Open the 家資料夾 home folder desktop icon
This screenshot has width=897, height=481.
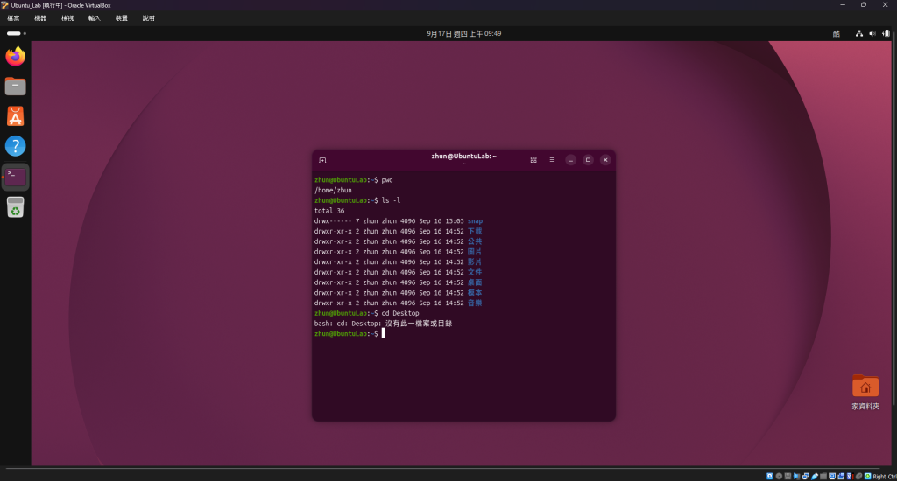pyautogui.click(x=865, y=393)
